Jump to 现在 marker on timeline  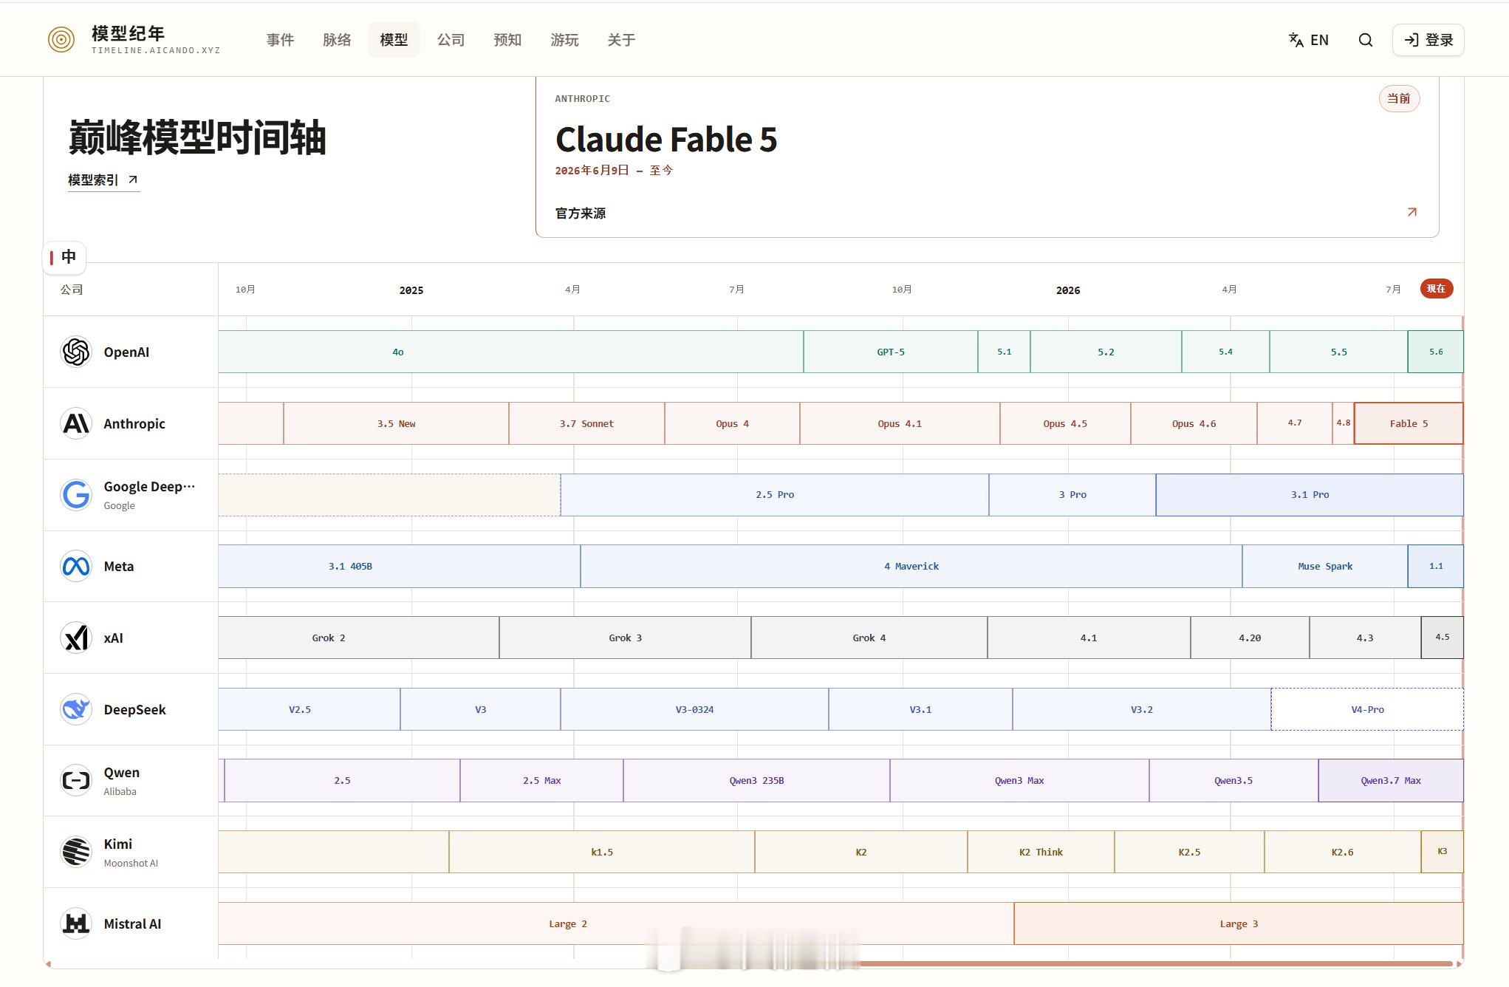(1437, 289)
